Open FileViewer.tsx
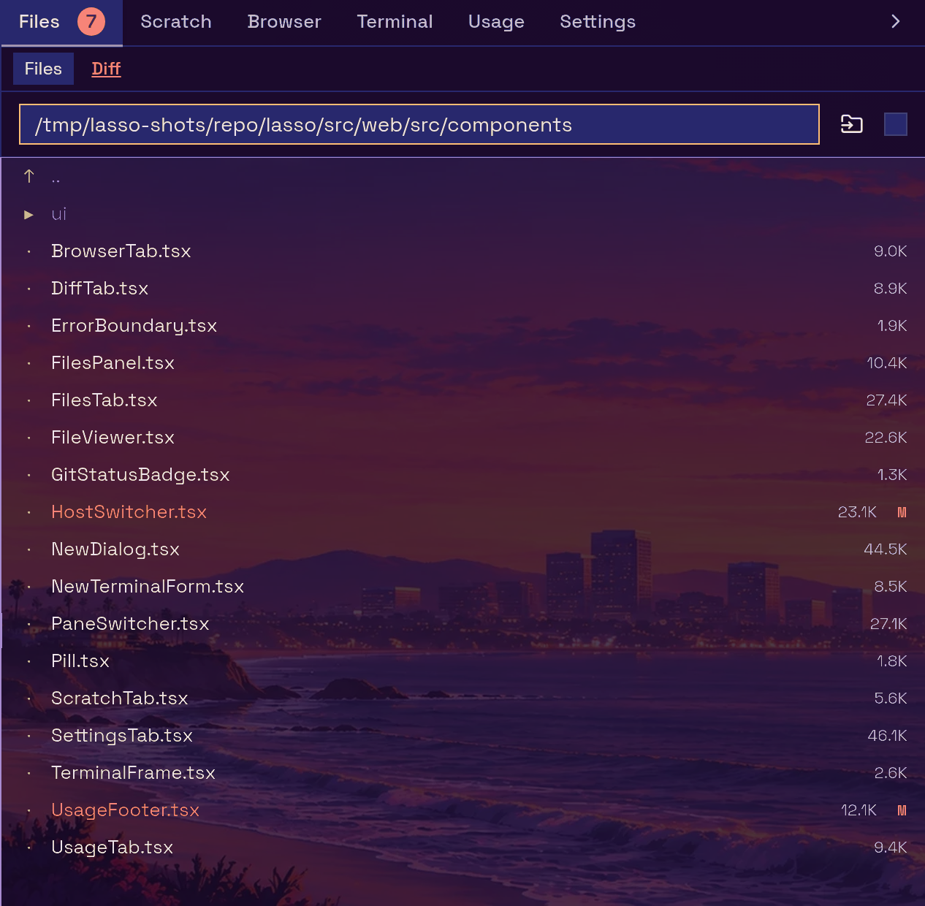The height and width of the screenshot is (906, 925). click(x=462, y=438)
